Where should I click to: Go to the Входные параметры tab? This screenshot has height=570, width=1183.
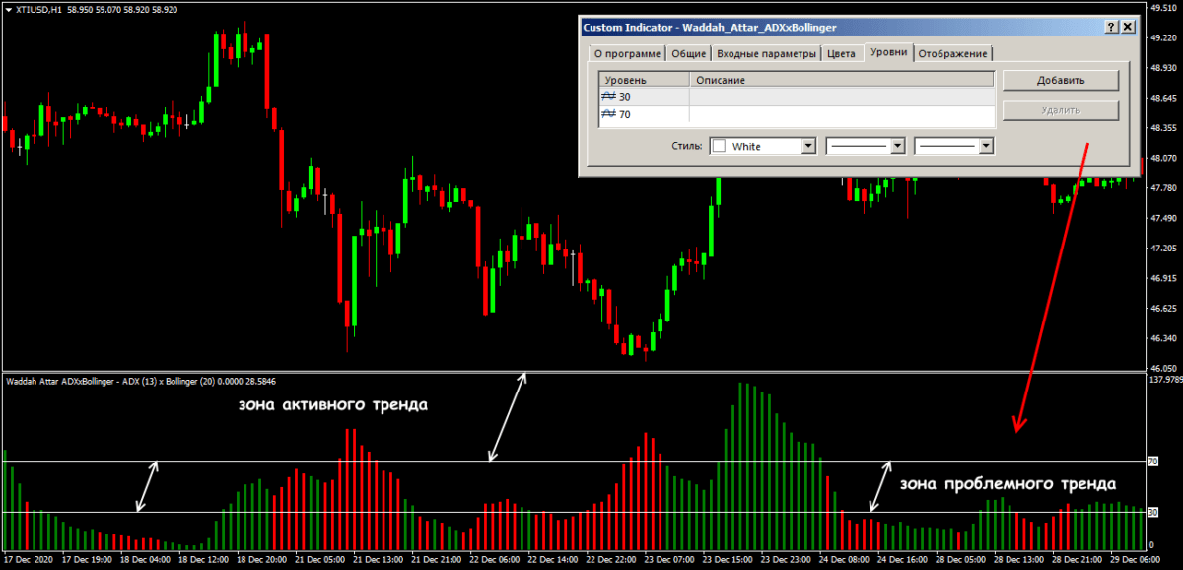click(x=766, y=54)
